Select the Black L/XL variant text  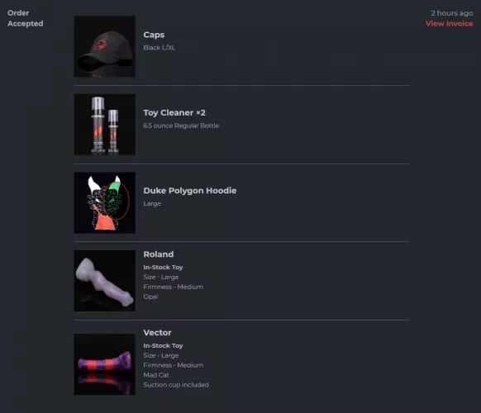(160, 48)
